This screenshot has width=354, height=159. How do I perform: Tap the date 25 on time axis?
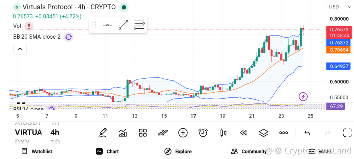310,116
